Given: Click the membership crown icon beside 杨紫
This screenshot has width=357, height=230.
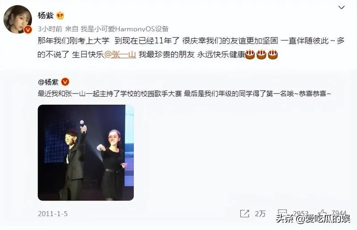Looking at the screenshot, I should (60, 16).
